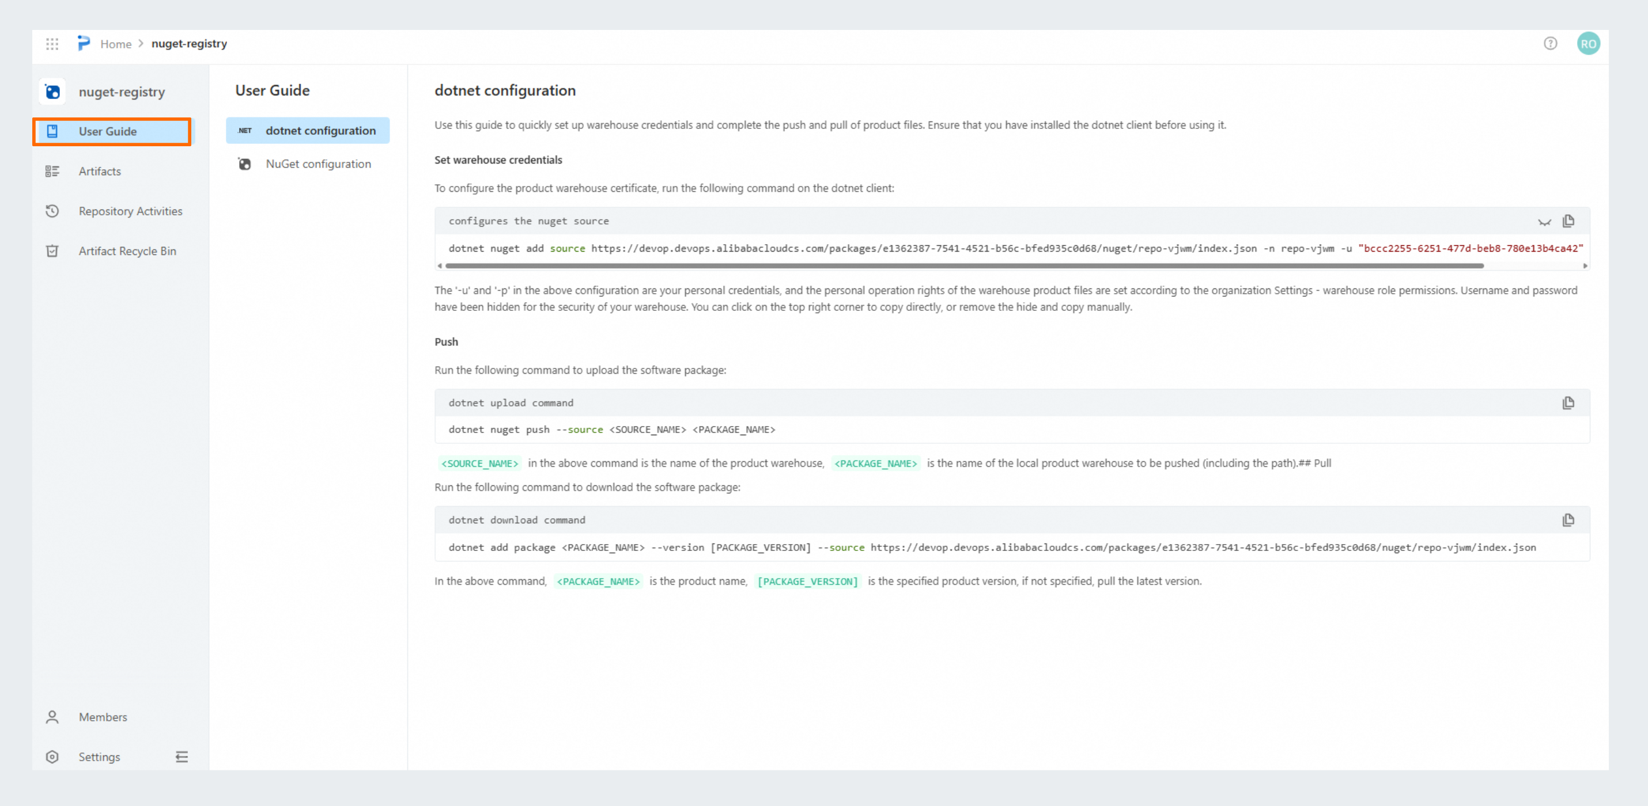This screenshot has width=1648, height=806.
Task: Open Repository Activities in the sidebar
Action: [130, 211]
